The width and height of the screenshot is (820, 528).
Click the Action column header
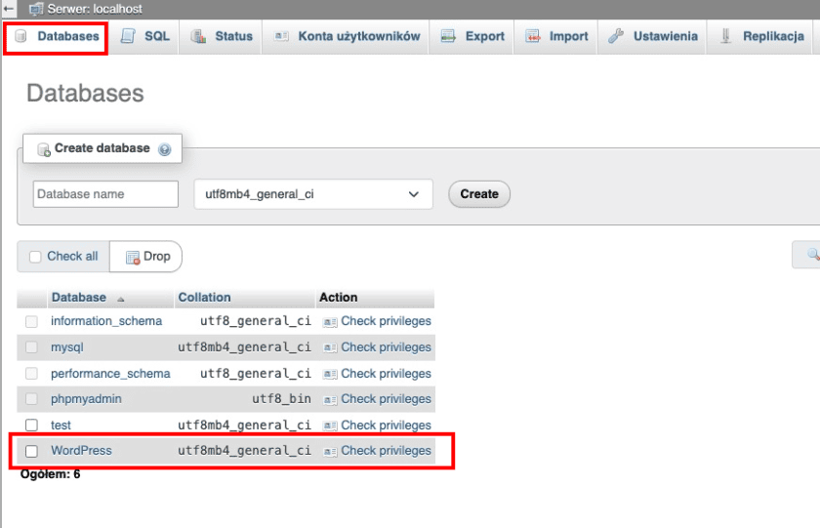(339, 298)
